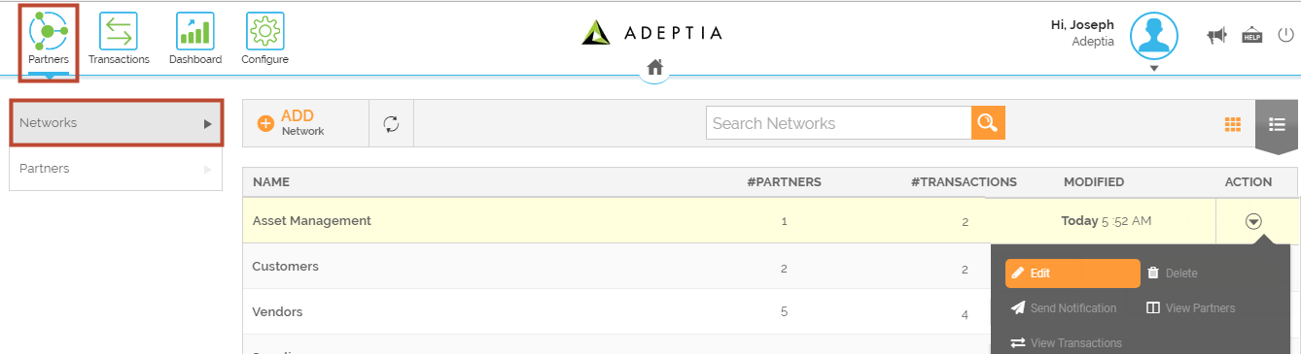
Task: Expand the user profile dropdown arrow
Action: pos(1153,69)
